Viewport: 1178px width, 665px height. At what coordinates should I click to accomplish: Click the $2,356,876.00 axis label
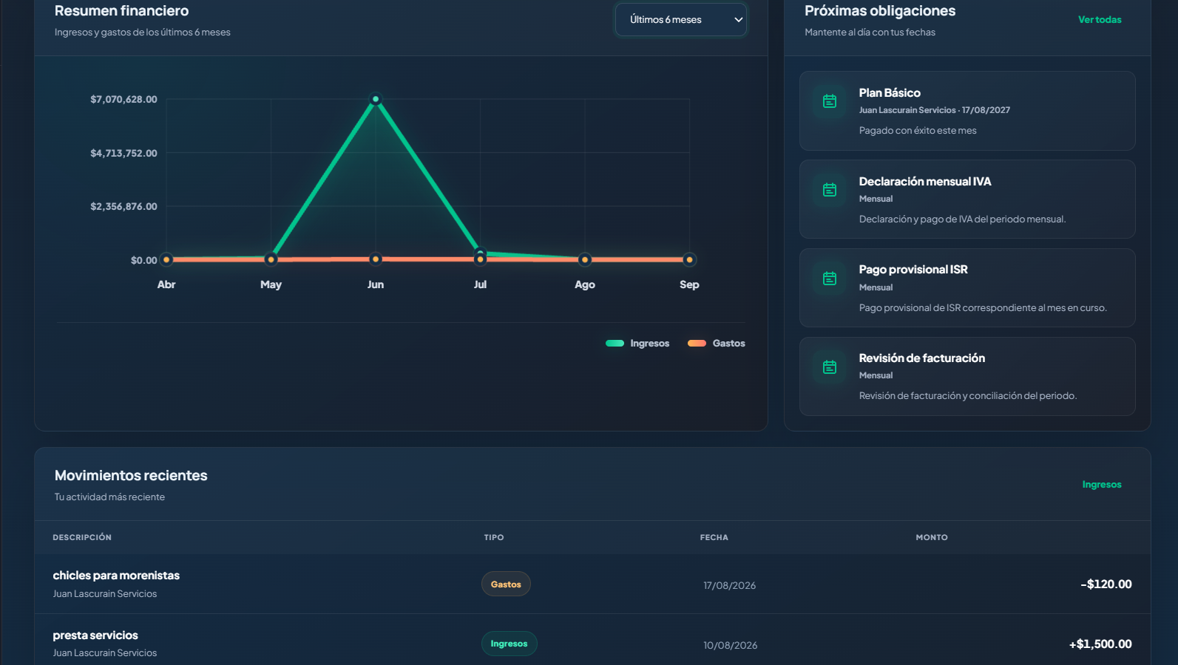tap(123, 206)
